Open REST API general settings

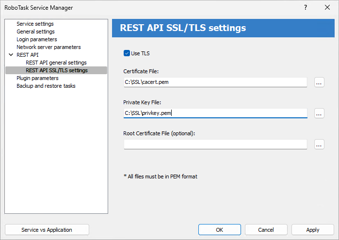tap(56, 63)
